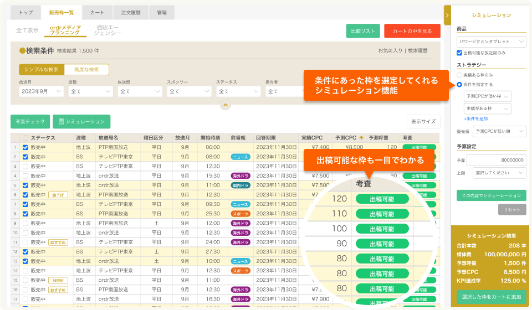532x310 pixels.
Task: Click the ニュース tag in row 2
Action: [x=240, y=157]
